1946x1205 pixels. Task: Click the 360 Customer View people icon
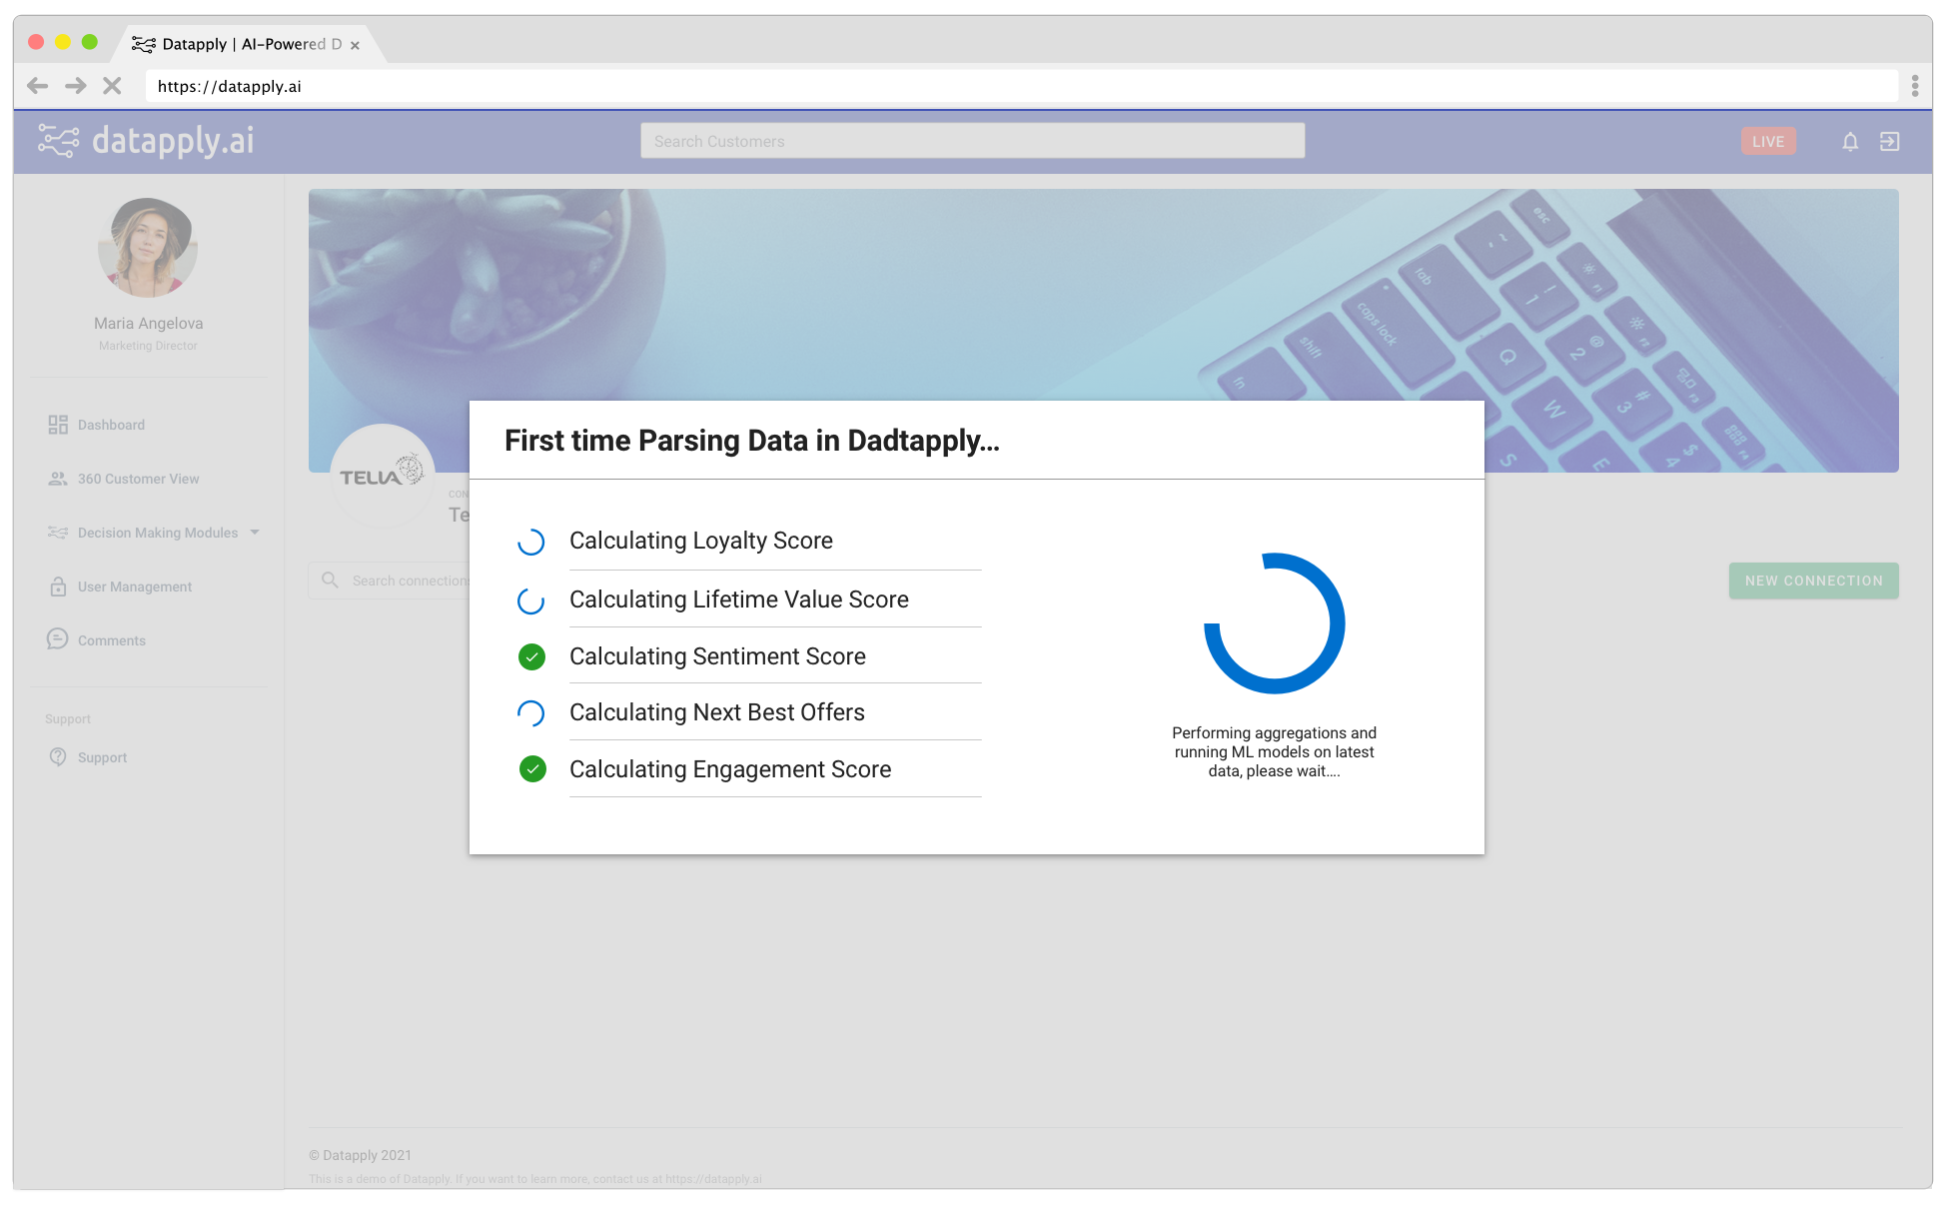58,479
